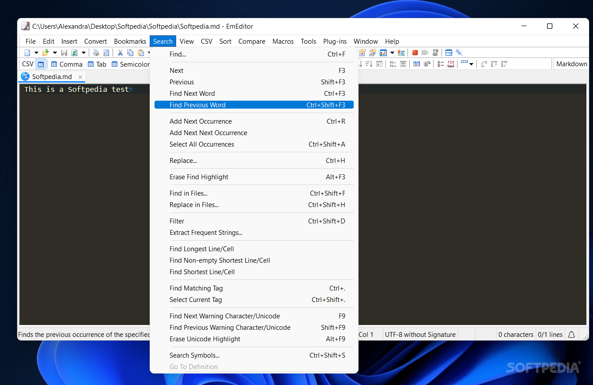Select Find Longest Line/Cell entry
The image size is (593, 385).
coord(254,249)
